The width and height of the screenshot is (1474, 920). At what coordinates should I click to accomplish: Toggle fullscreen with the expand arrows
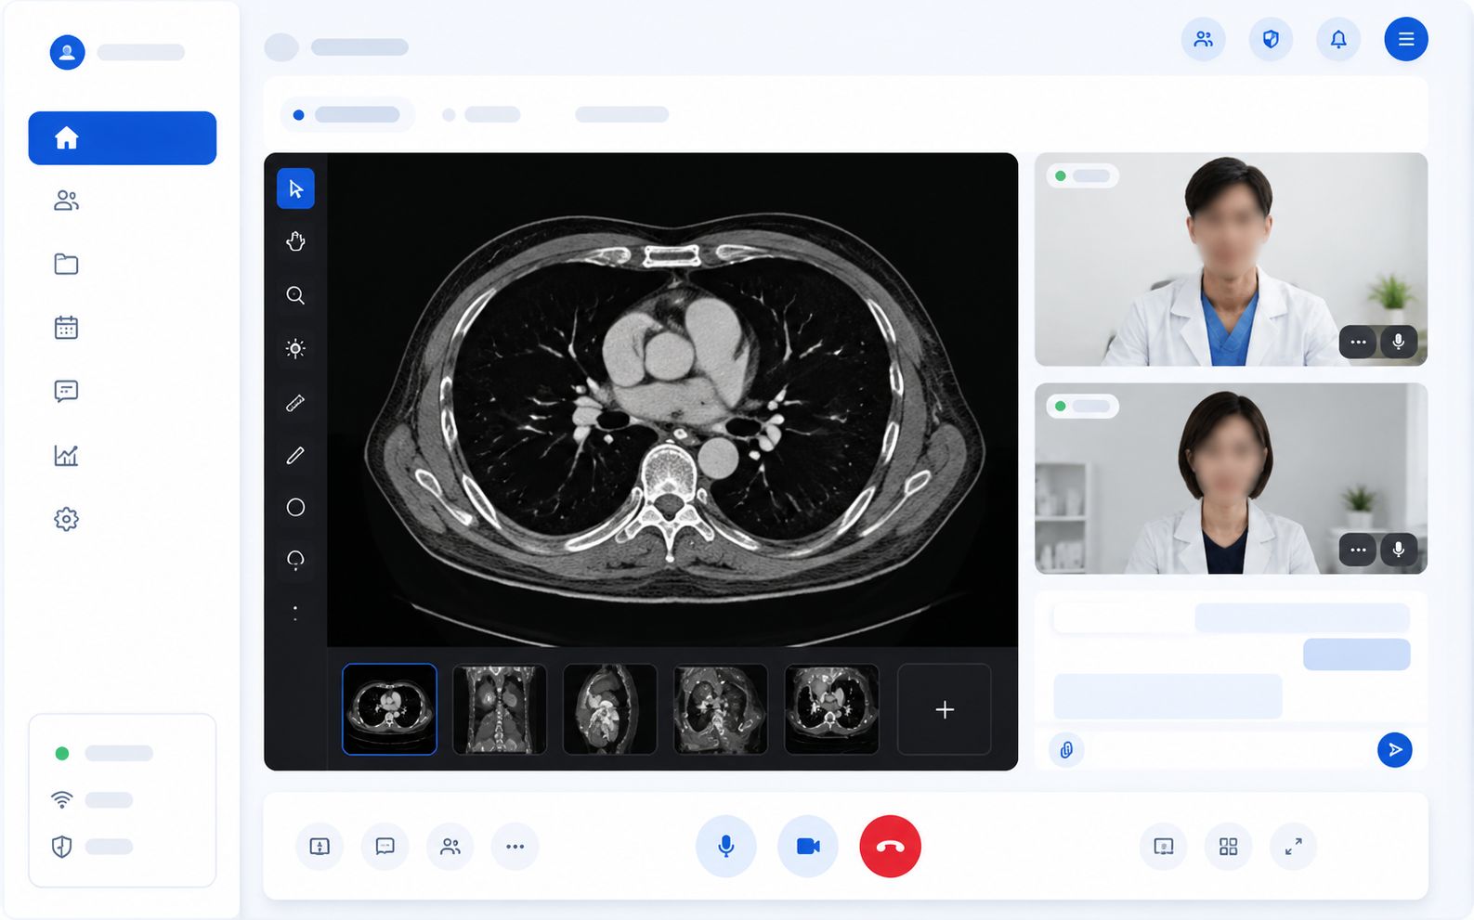point(1293,847)
